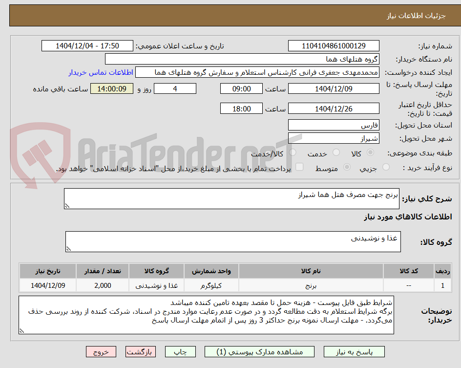Click the توضیحات خریدار notes textarea

206,315
